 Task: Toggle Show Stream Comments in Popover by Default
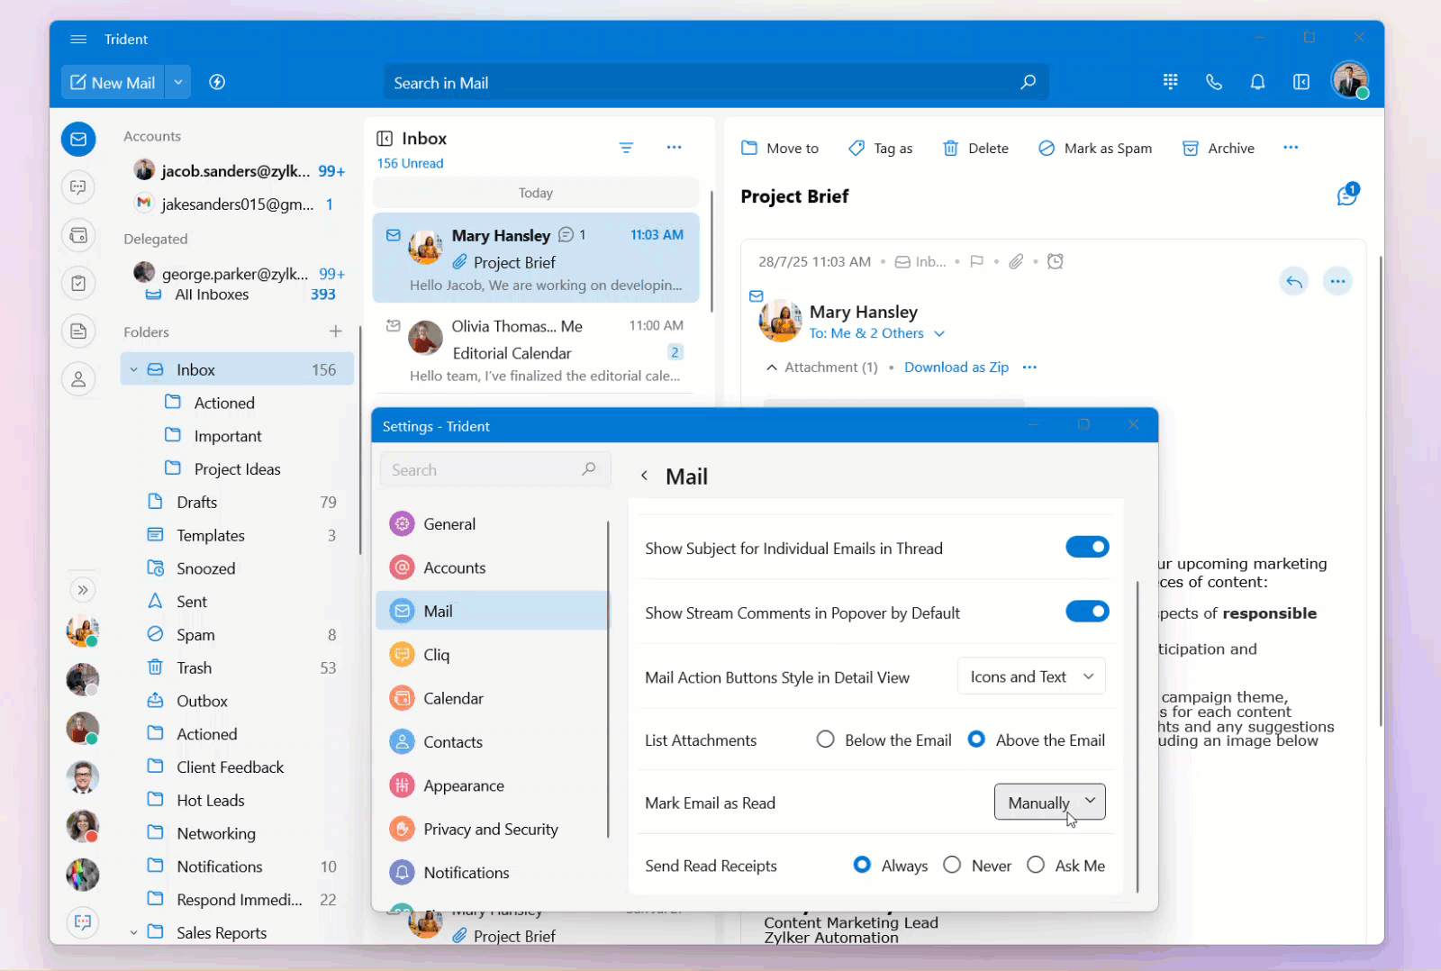pos(1087,612)
